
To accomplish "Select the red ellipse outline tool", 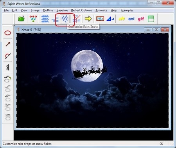I will coord(8,33).
